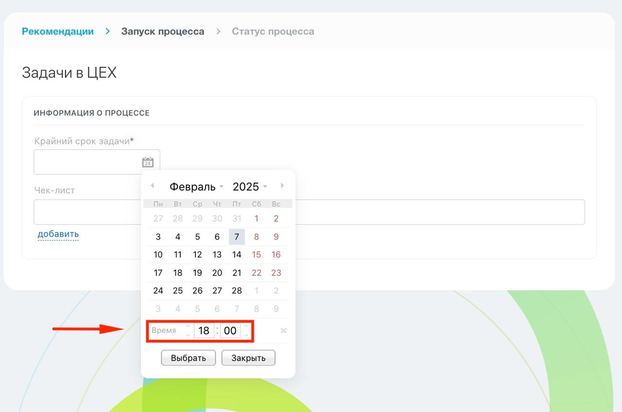Choose date 21 in the calendar

(x=237, y=273)
